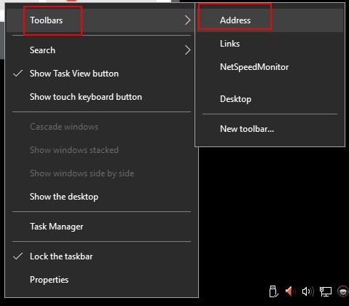Click the wired network monitor tray icon
The width and height of the screenshot is (349, 306).
coord(326,291)
